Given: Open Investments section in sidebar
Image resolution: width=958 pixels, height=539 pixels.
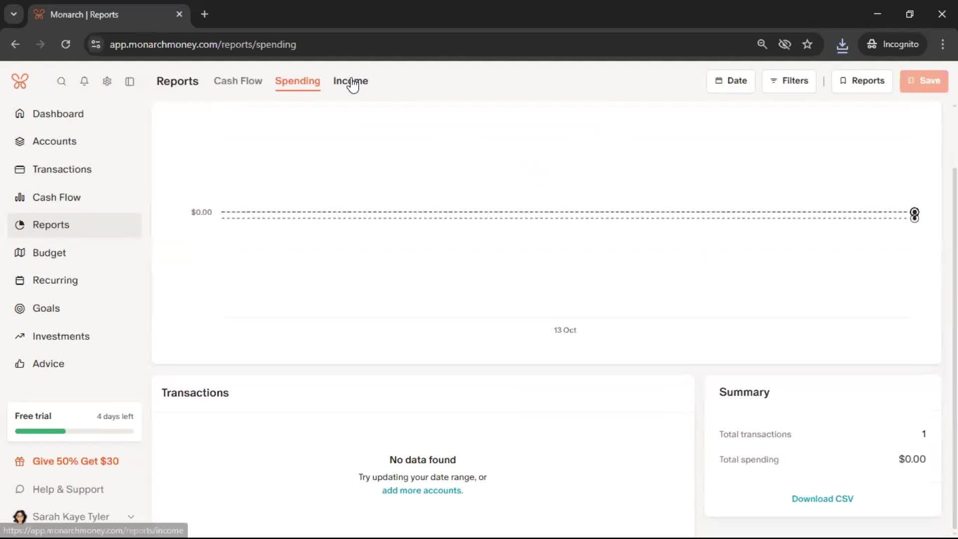Looking at the screenshot, I should [x=61, y=336].
